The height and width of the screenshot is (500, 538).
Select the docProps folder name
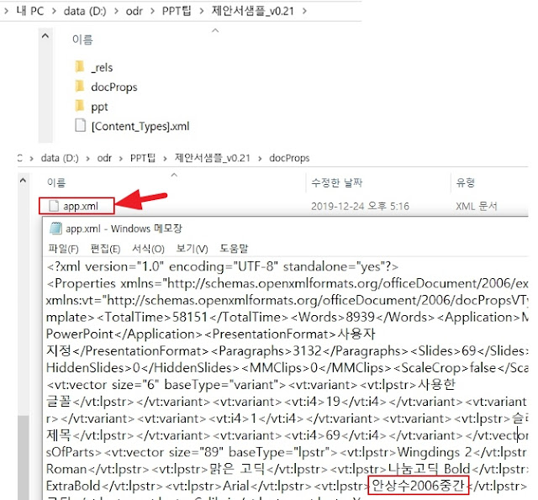pyautogui.click(x=114, y=87)
